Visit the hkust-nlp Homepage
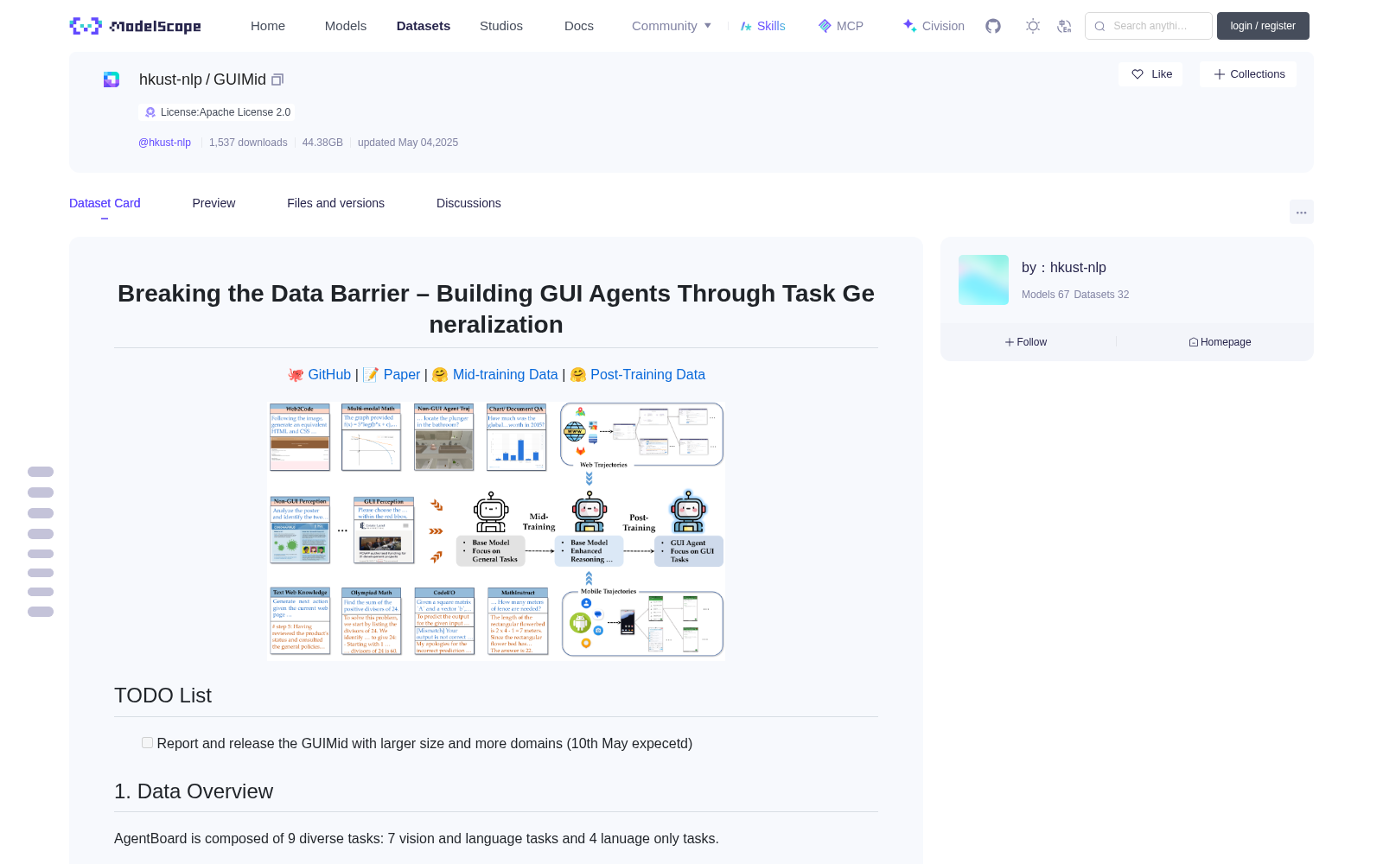The width and height of the screenshot is (1383, 864). point(1220,342)
